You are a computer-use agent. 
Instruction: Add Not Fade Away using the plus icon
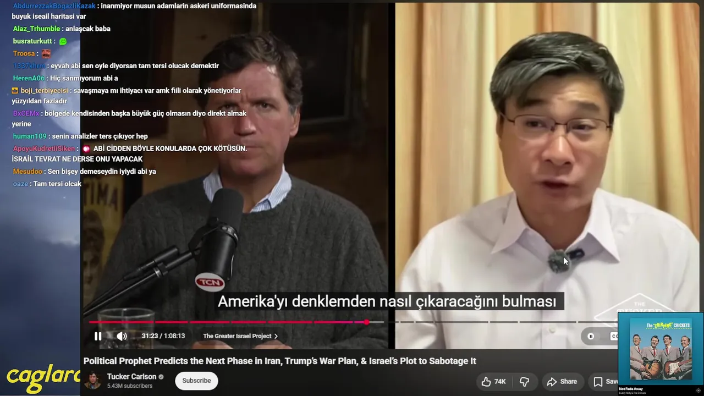pos(698,390)
